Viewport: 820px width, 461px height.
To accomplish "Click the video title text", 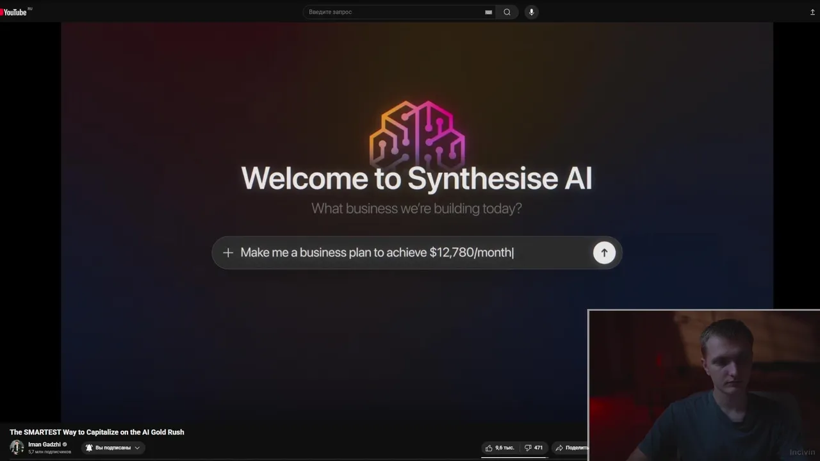I will (x=97, y=432).
